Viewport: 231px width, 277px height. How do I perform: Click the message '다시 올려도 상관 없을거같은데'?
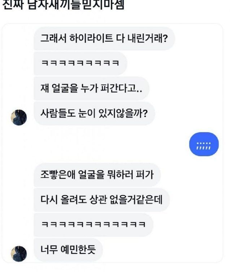101,200
